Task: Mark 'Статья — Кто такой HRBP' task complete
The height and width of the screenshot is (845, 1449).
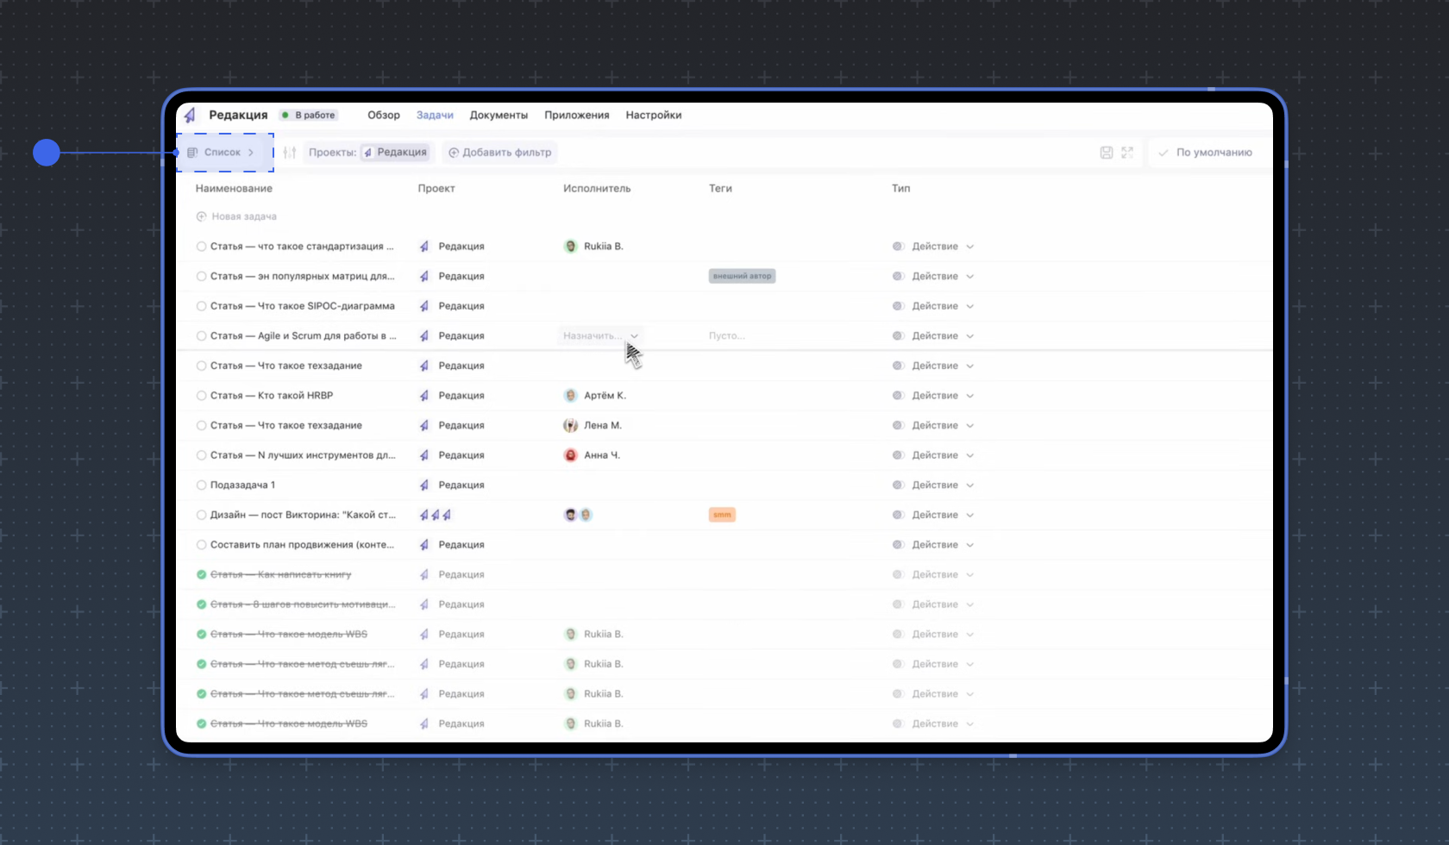Action: click(201, 396)
